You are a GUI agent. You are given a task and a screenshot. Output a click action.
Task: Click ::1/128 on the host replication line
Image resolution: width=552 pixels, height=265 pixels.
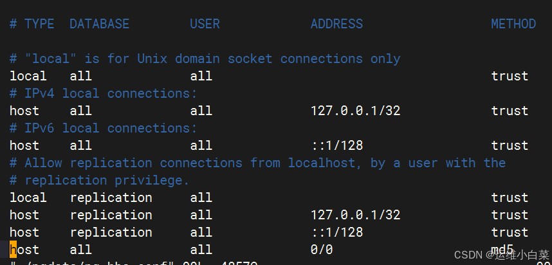coord(336,232)
